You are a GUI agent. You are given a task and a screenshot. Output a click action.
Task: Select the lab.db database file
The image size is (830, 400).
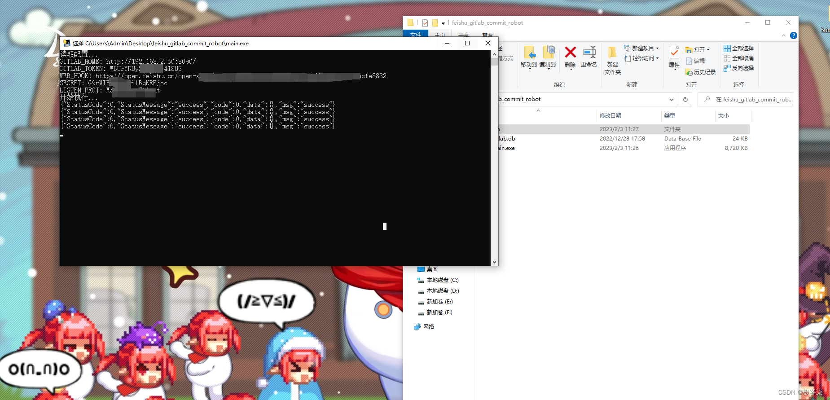point(624,139)
